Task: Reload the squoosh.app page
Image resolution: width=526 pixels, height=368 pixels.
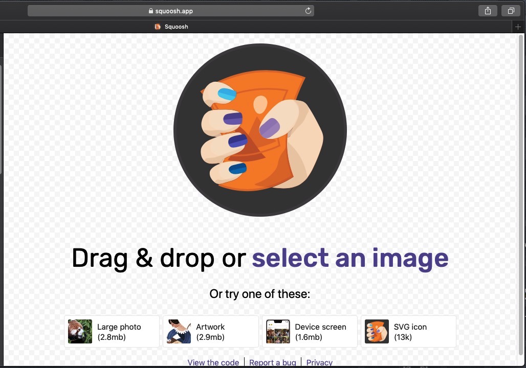Action: pyautogui.click(x=308, y=11)
